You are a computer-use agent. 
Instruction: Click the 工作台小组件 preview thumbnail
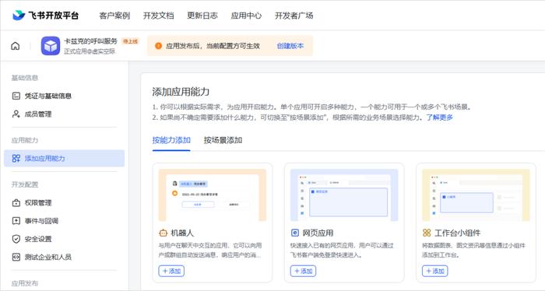(x=476, y=195)
